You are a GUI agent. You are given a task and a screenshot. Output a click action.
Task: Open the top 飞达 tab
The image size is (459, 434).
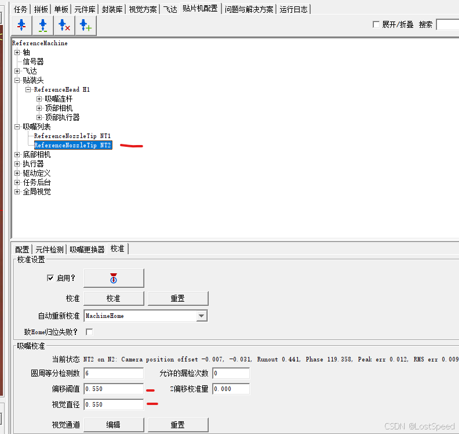click(x=170, y=9)
